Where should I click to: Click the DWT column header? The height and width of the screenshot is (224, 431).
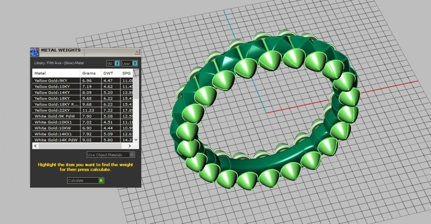(x=108, y=73)
